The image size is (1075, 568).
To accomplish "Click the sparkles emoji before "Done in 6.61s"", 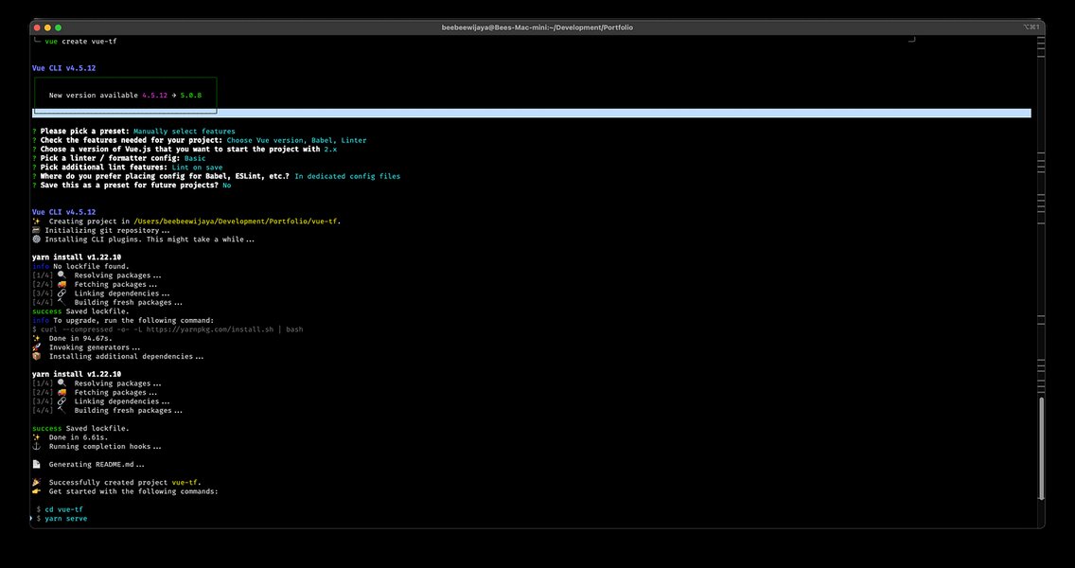I will point(36,437).
